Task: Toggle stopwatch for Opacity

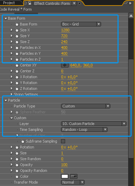Action: pyautogui.click(x=17, y=165)
